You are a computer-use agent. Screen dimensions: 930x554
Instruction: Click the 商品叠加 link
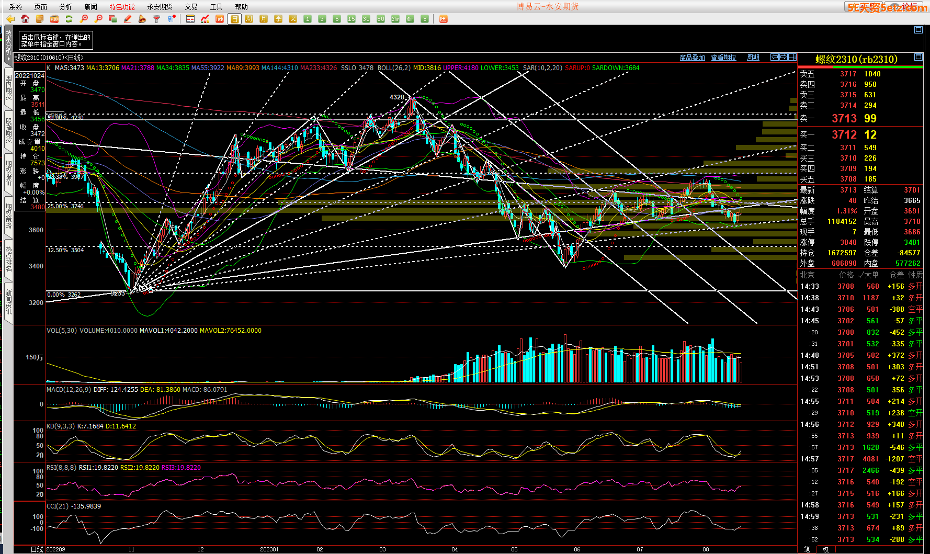(x=692, y=58)
